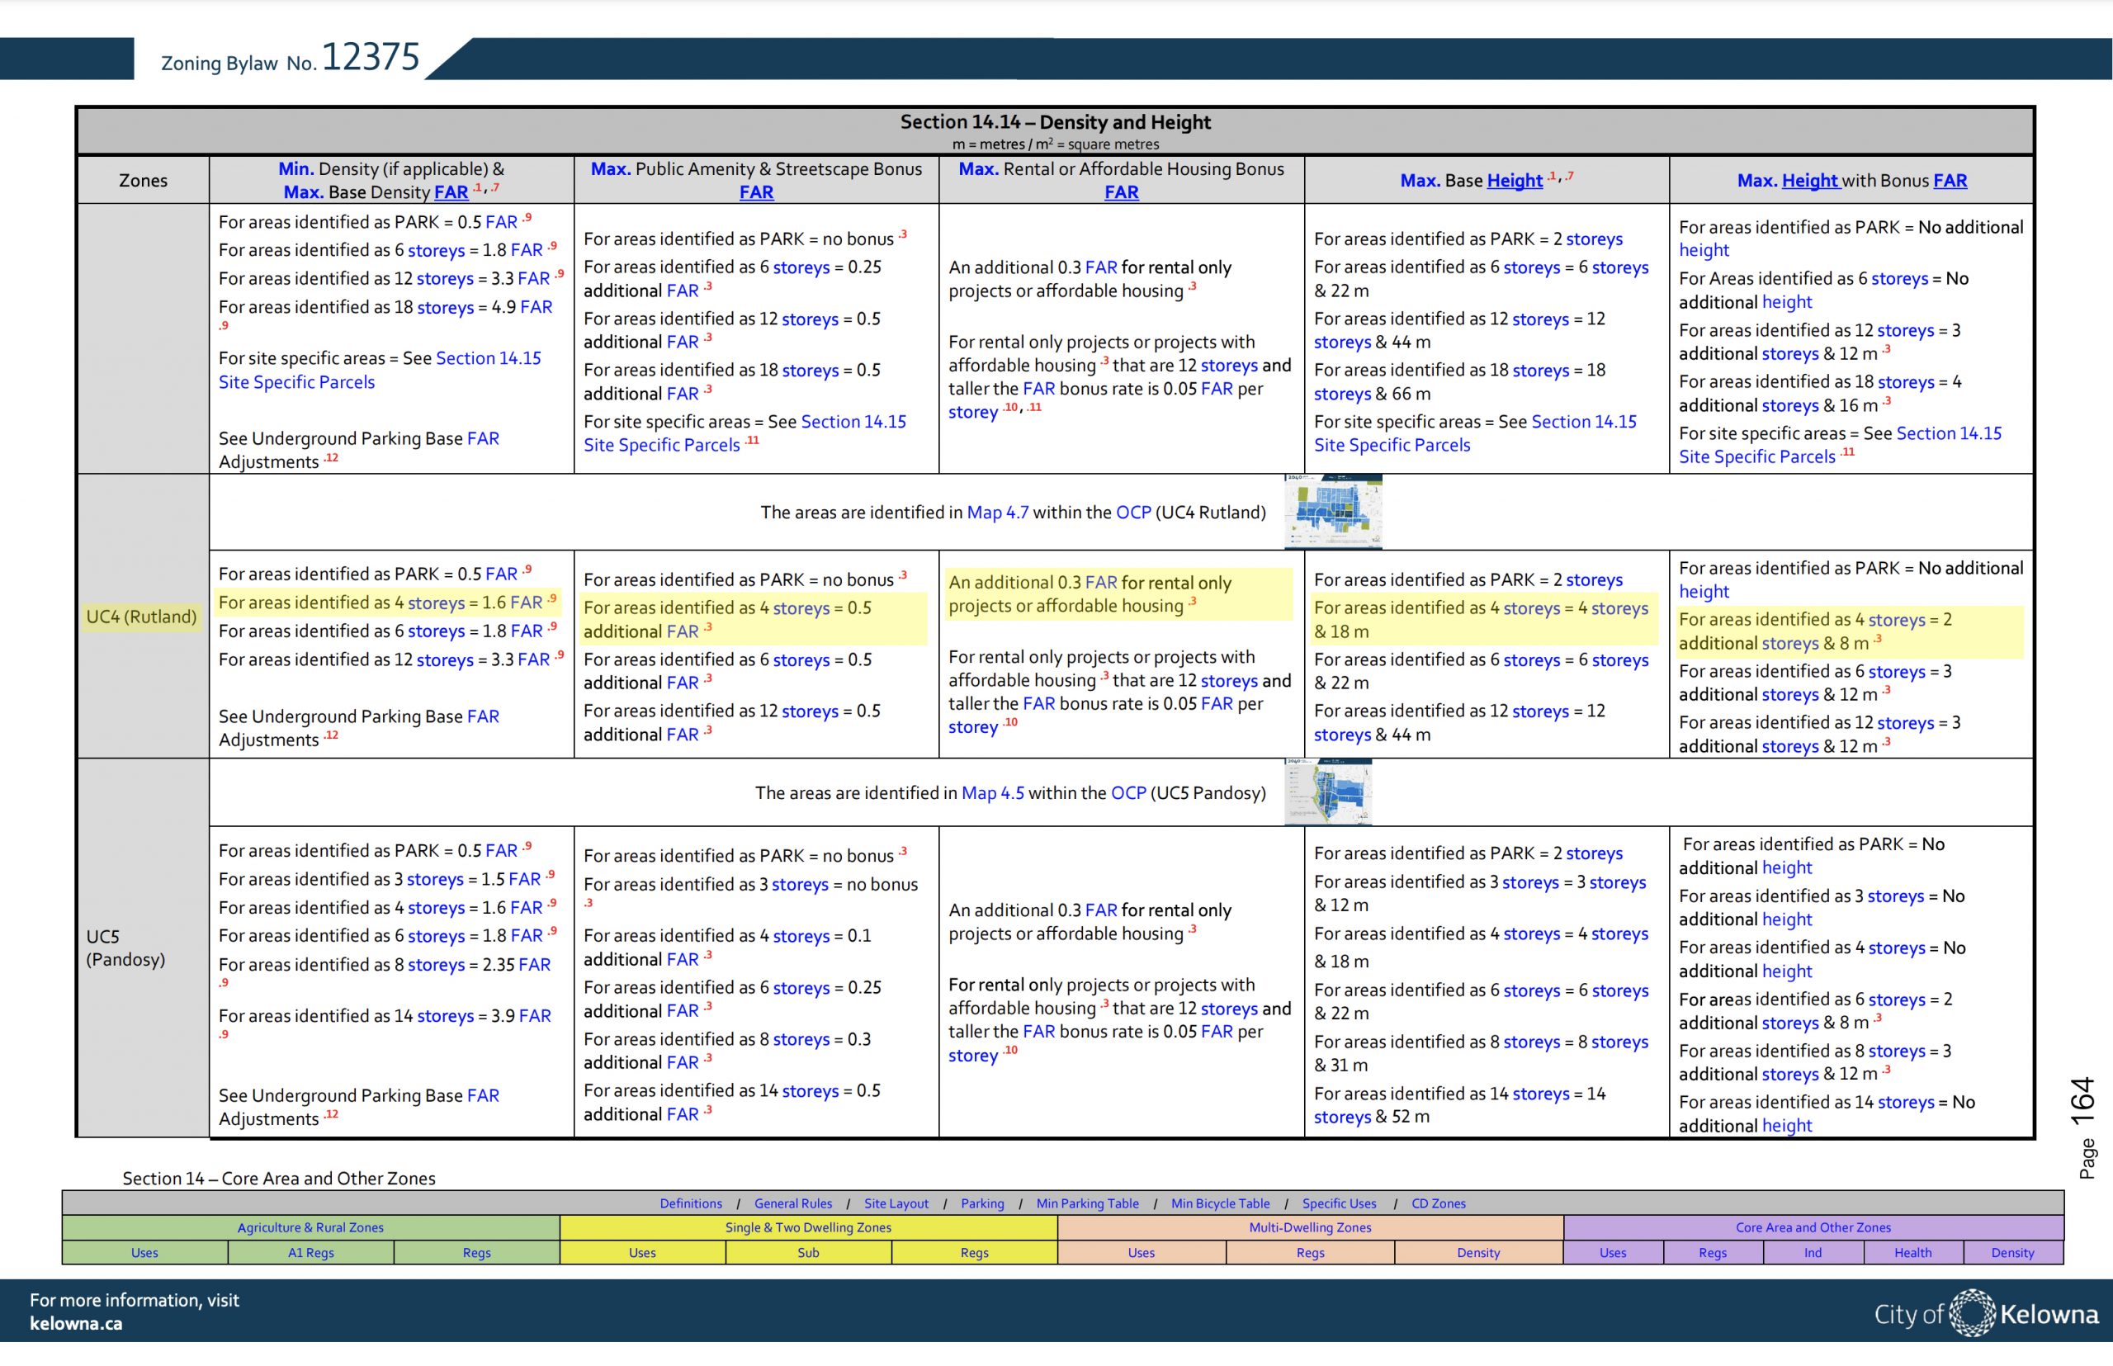The width and height of the screenshot is (2113, 1366).
Task: Open Uses under Core Area and Other Zones
Action: [1613, 1252]
